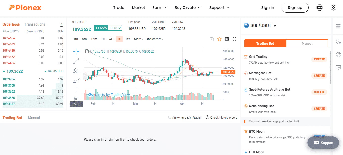
Task: Open the fullscreen chart view
Action: 234,39
